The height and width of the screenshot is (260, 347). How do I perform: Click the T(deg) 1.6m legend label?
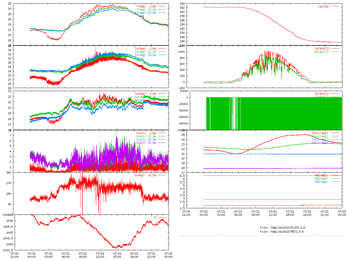146,6
